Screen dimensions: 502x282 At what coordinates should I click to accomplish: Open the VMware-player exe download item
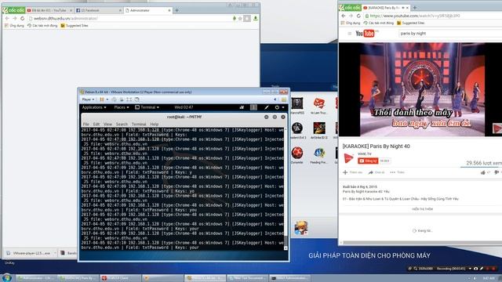[x=29, y=253]
